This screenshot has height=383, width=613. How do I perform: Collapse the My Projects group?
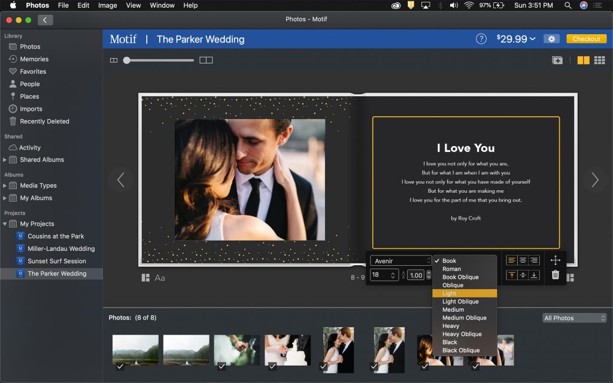5,224
